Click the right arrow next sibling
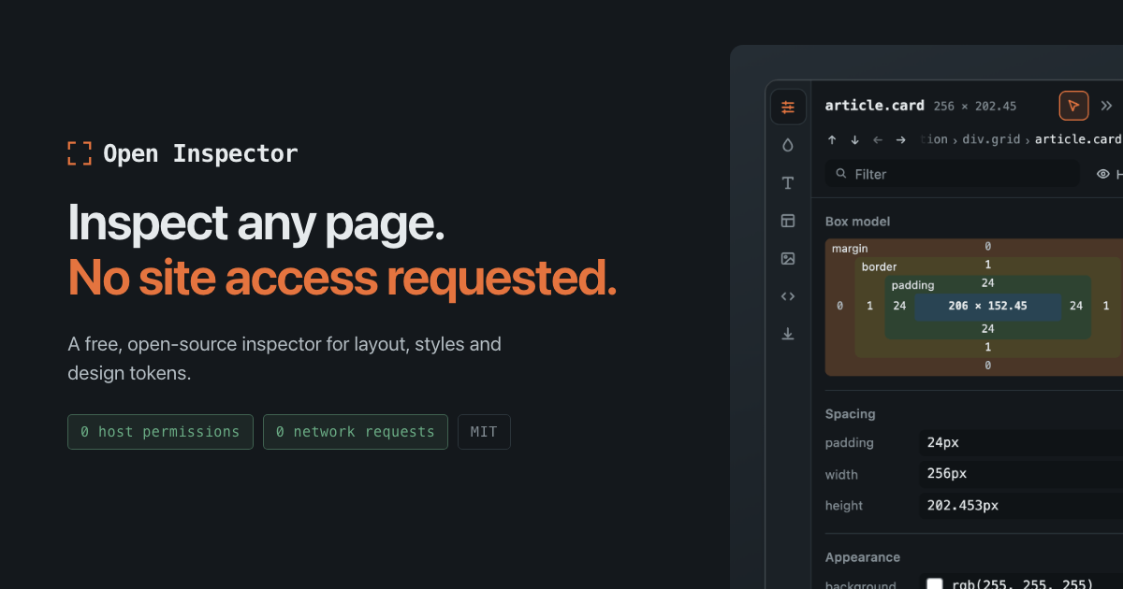 tap(900, 140)
